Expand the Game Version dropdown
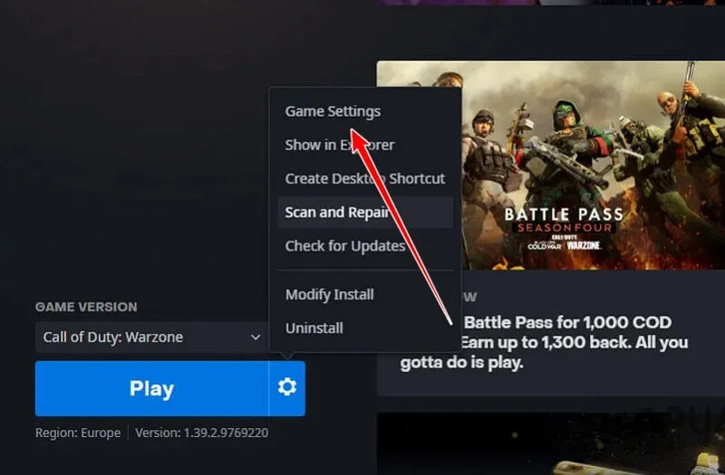Screen dimensions: 725x475 pyautogui.click(x=151, y=337)
